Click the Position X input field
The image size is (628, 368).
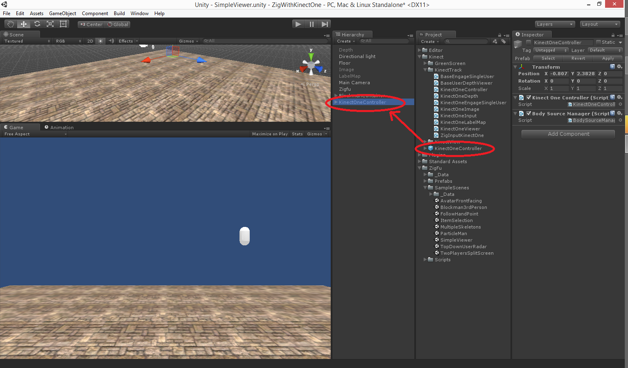559,74
